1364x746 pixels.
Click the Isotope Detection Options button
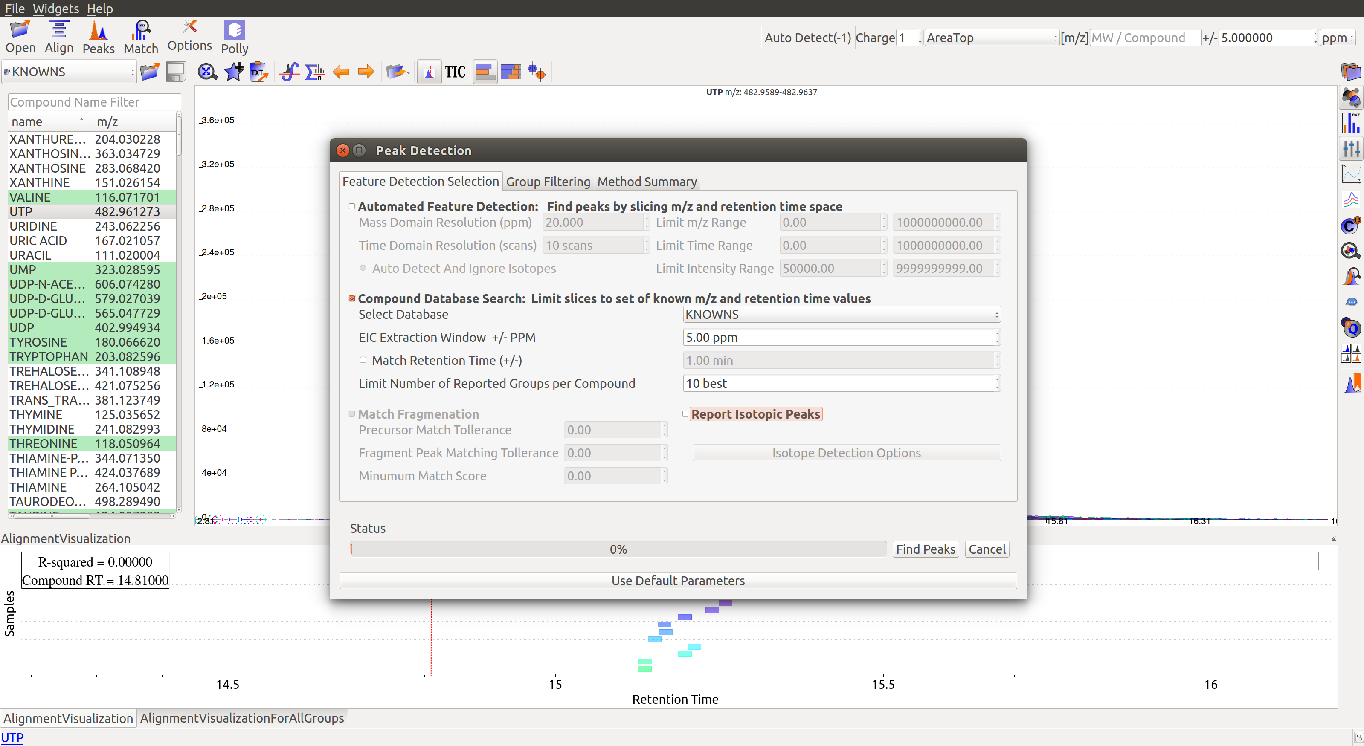846,452
